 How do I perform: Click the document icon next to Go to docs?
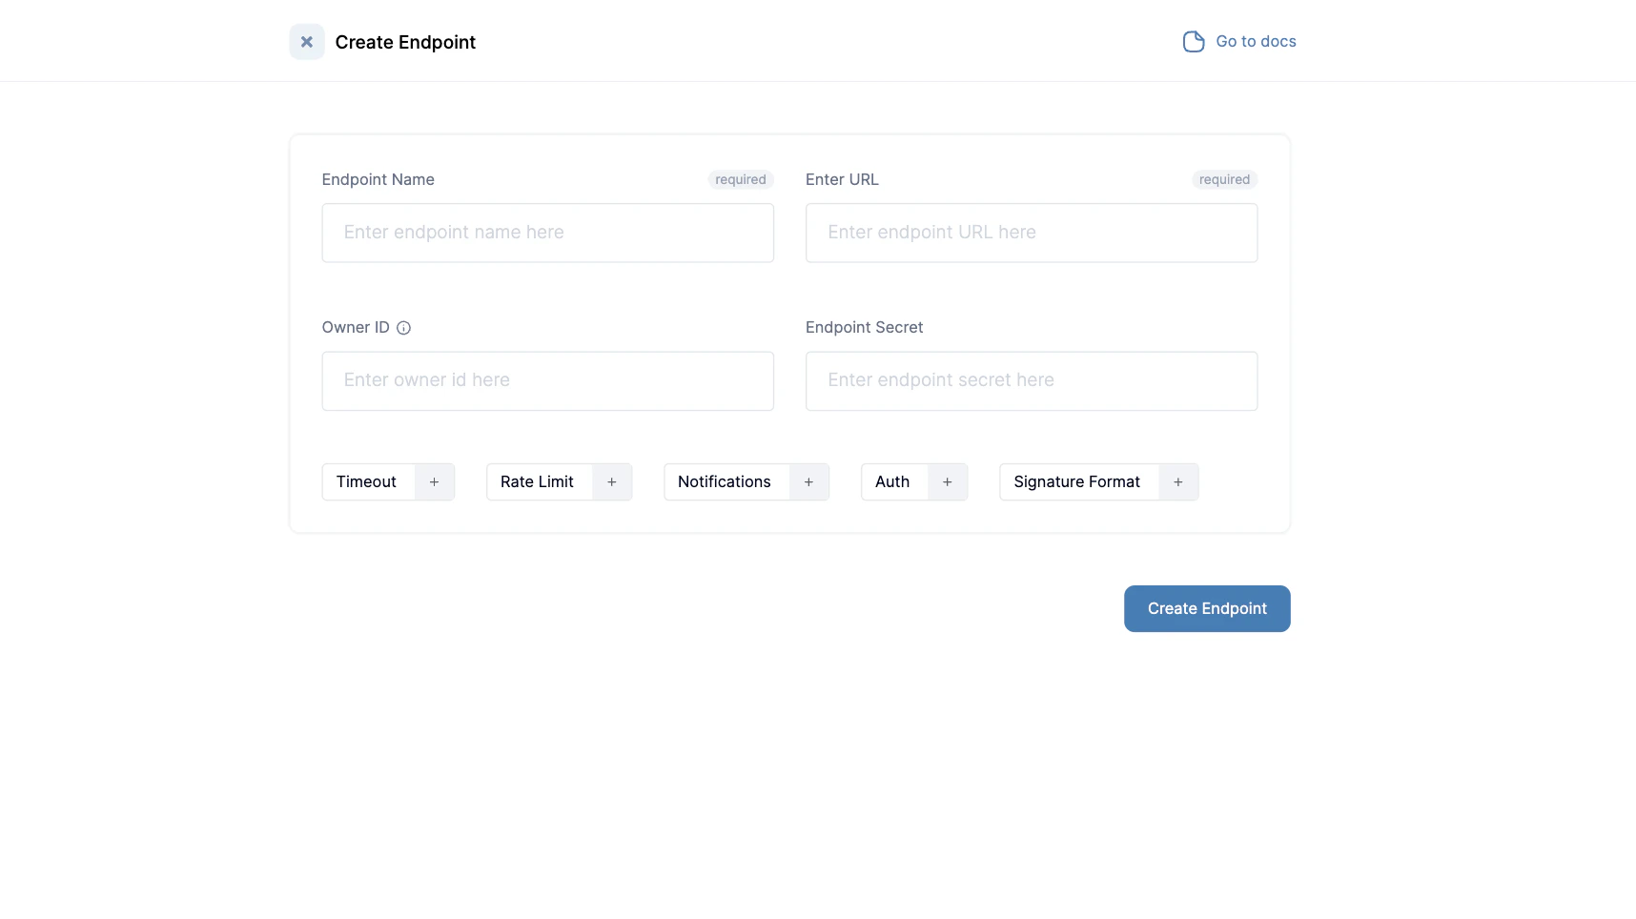point(1194,41)
